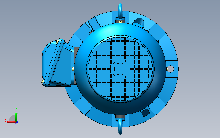
Task: Pick the dark square recess on the flange
Action: click(145, 112)
